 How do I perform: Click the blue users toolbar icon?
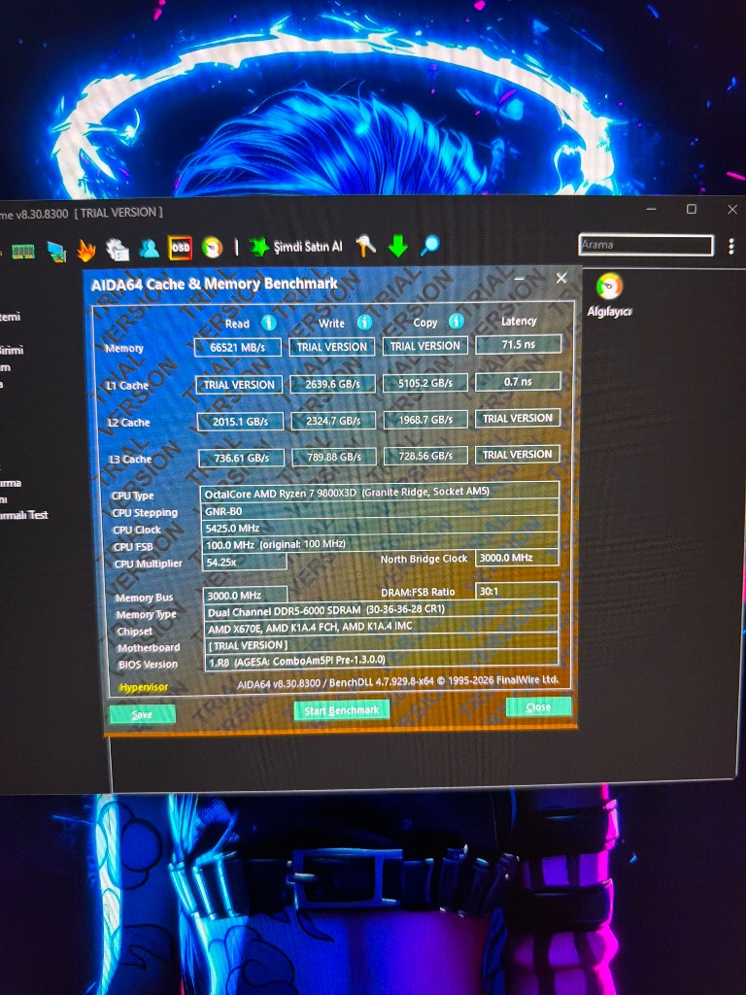(x=149, y=248)
